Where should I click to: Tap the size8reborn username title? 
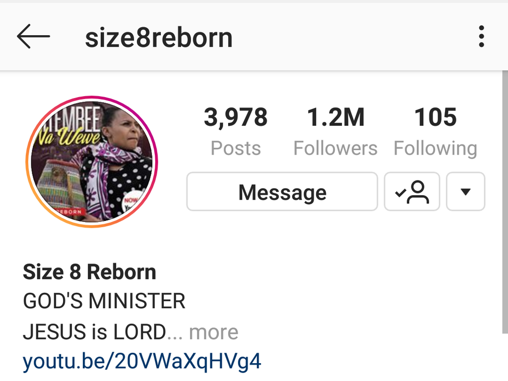click(x=159, y=38)
